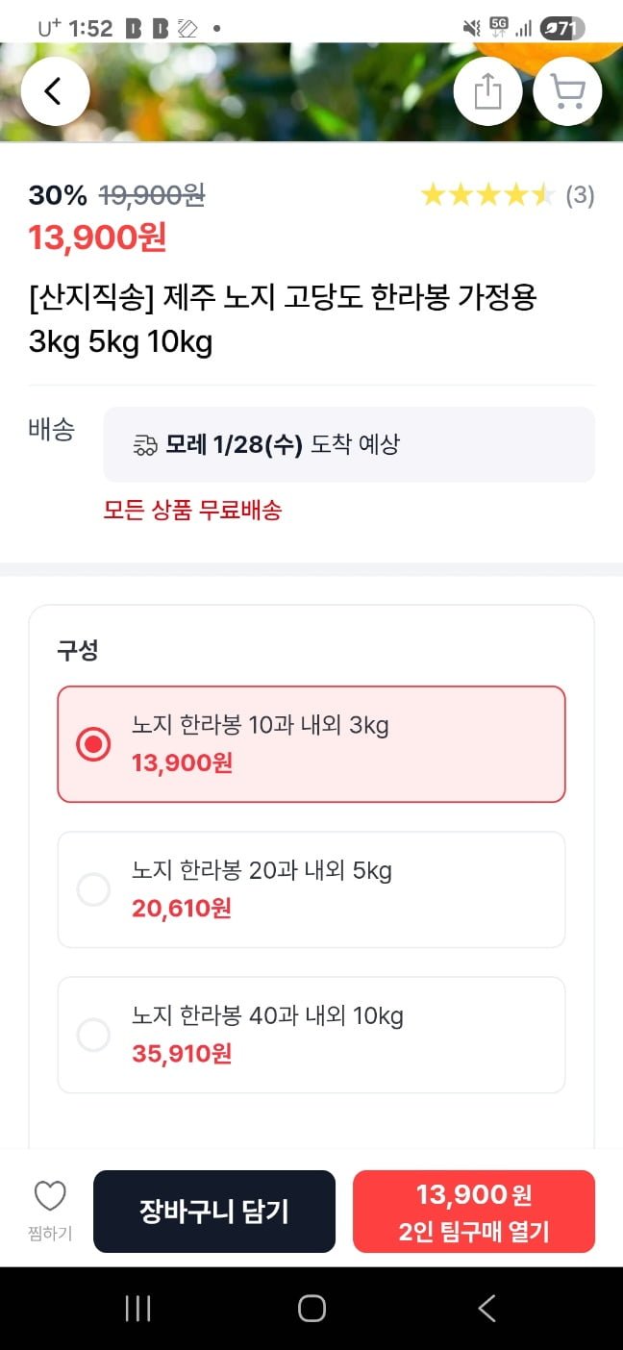This screenshot has width=623, height=1350.
Task: Tap the product title text
Action: click(x=283, y=319)
